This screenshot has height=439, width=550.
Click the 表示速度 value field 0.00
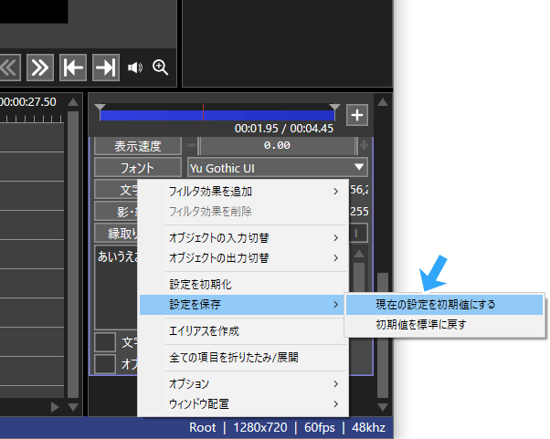[277, 145]
